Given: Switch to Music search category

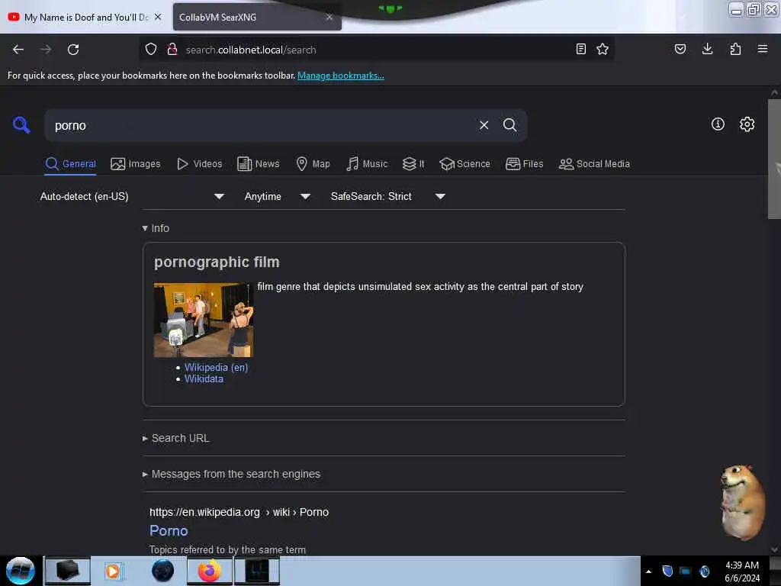Looking at the screenshot, I should [367, 164].
